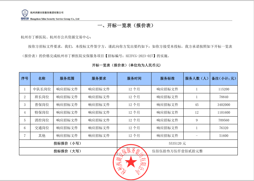Image resolution: width=254 pixels, height=181 pixels.
Task: Click the '投标报价（大写）' label
Action: click(67, 151)
